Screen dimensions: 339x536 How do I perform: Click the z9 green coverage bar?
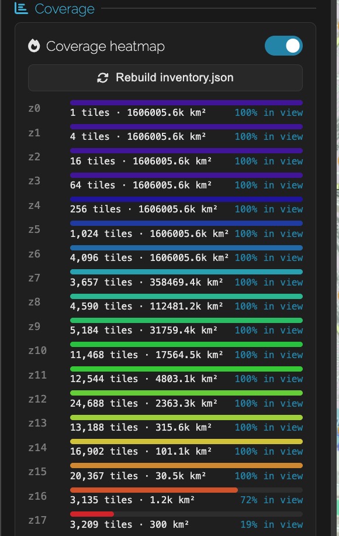[186, 320]
